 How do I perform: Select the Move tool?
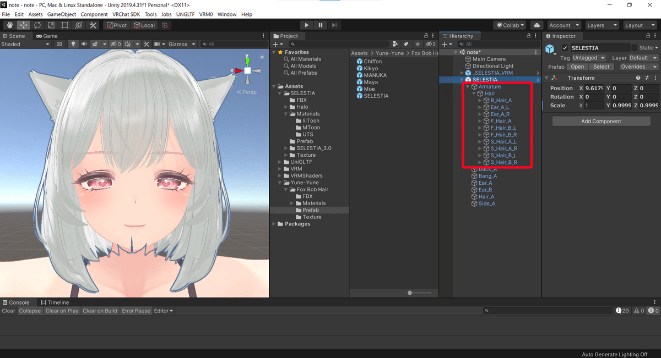[x=23, y=25]
